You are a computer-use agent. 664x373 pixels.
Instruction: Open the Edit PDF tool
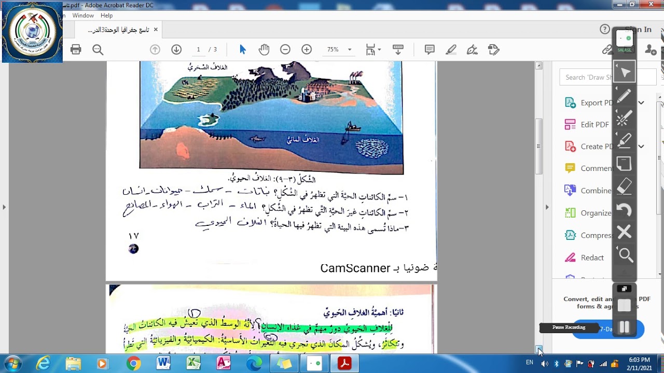point(587,124)
